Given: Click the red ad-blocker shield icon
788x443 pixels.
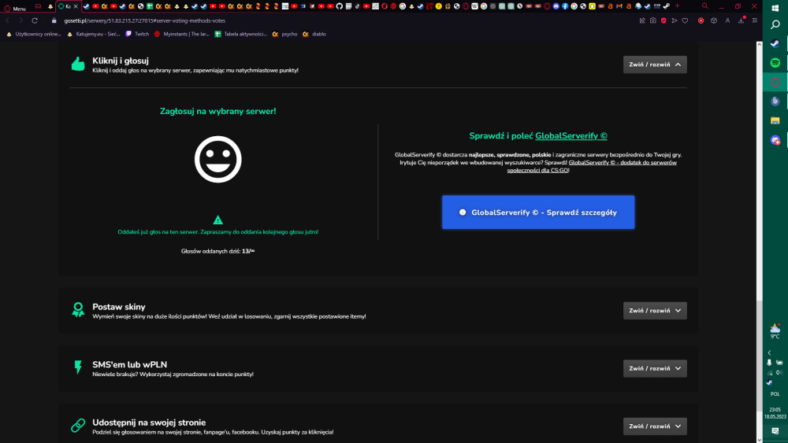Looking at the screenshot, I should (x=663, y=20).
